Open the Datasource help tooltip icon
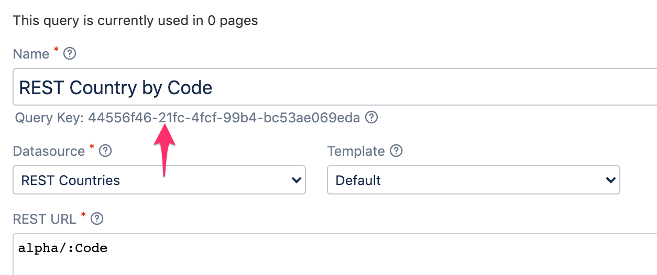Viewport: 657px width, 275px height. (105, 151)
